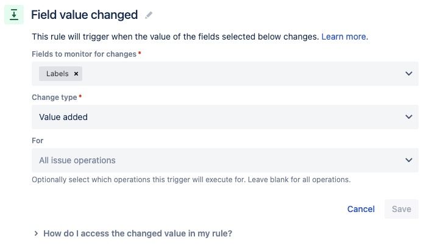Click inside Fields to monitor input area
This screenshot has height=248, width=429.
(x=244, y=74)
